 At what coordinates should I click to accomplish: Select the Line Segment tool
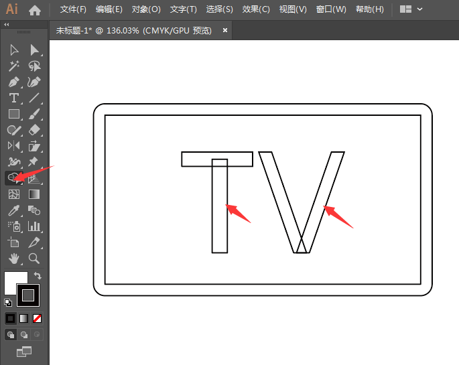tap(34, 98)
